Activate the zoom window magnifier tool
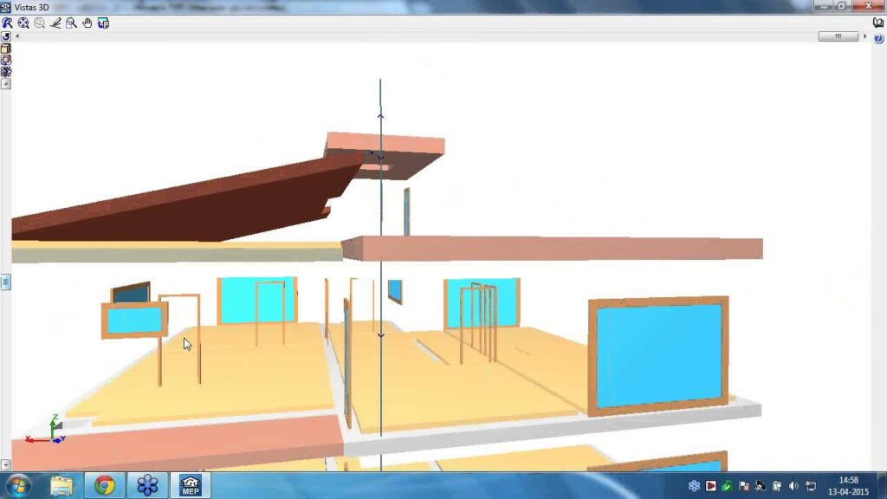This screenshot has height=499, width=887. [x=71, y=23]
